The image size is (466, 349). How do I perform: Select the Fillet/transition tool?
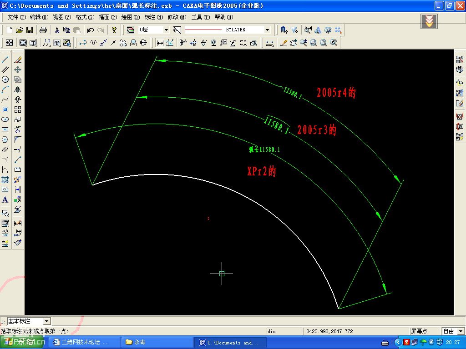coord(18,140)
